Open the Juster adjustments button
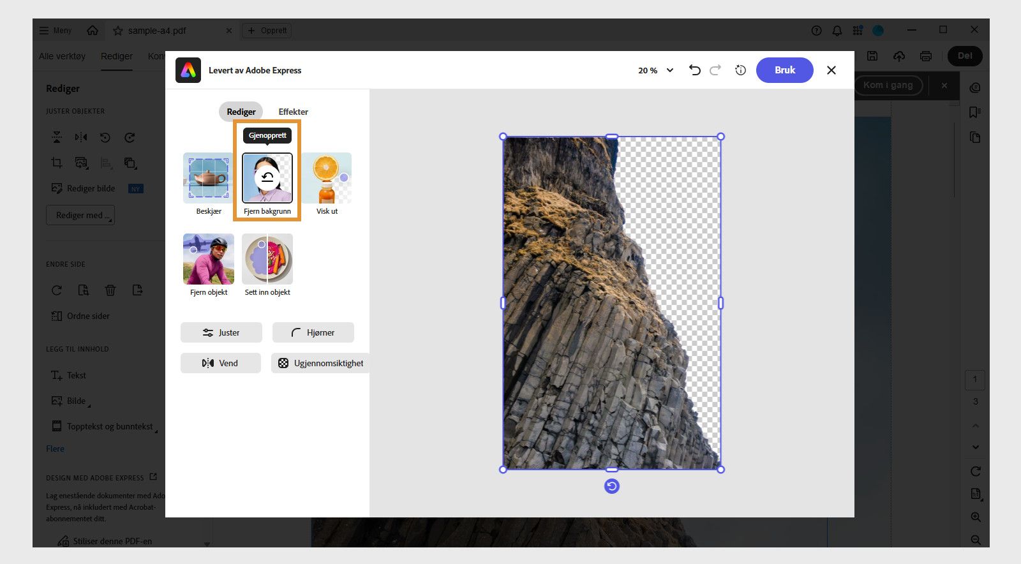 (x=221, y=332)
